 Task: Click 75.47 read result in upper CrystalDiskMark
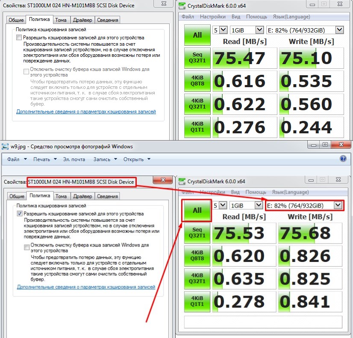coord(244,58)
